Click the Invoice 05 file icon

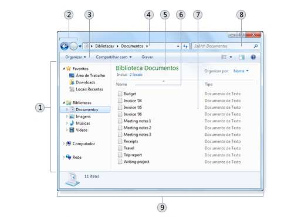click(120, 107)
